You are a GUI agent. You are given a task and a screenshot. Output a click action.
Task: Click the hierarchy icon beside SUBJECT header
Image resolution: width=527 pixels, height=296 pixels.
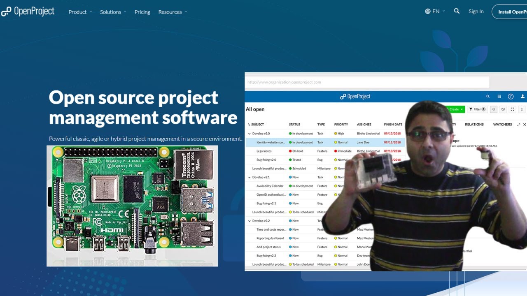[x=249, y=125]
